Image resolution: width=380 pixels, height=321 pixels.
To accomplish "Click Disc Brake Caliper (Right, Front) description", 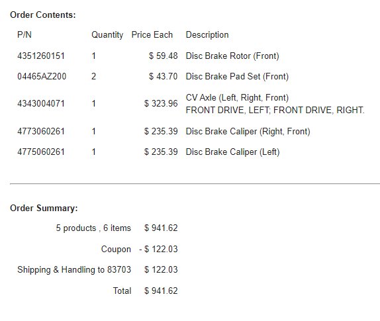I will (248, 132).
